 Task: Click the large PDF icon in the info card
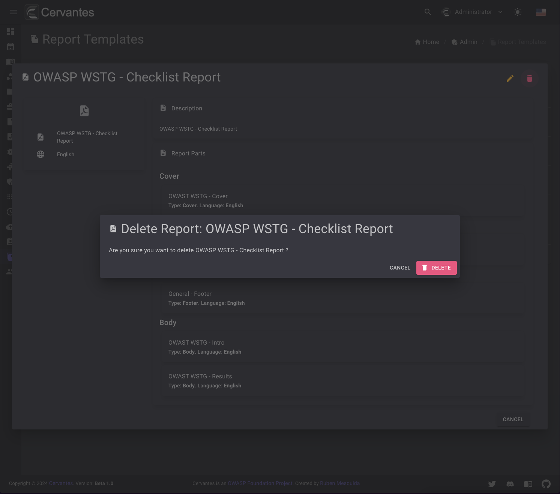(x=84, y=111)
